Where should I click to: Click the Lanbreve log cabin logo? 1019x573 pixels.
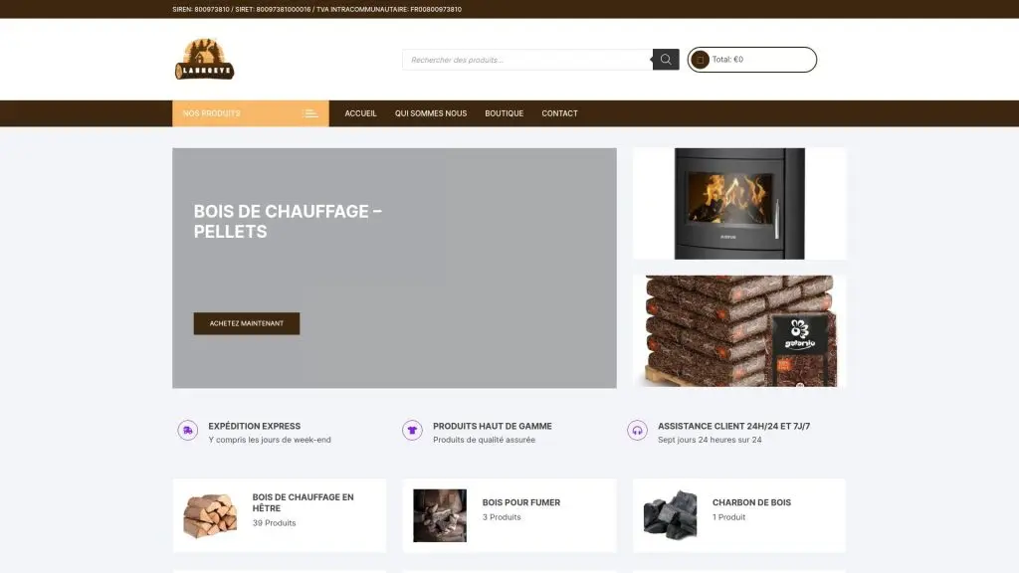(x=205, y=60)
